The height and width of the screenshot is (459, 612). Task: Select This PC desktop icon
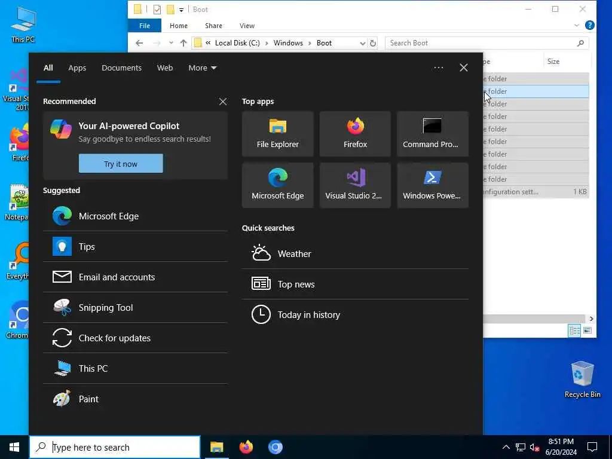point(23,24)
